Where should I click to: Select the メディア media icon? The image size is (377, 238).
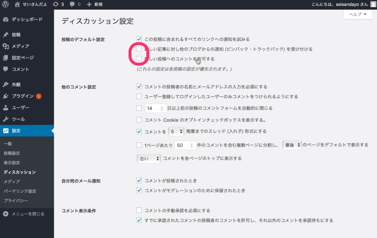(x=6, y=46)
